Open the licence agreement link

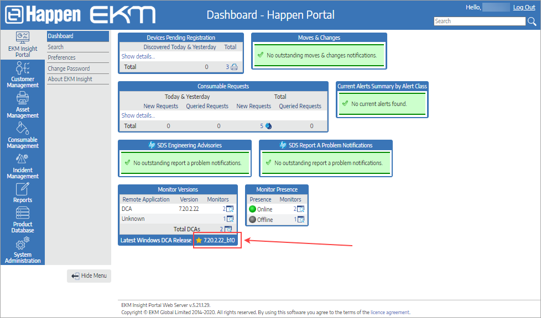coord(390,312)
